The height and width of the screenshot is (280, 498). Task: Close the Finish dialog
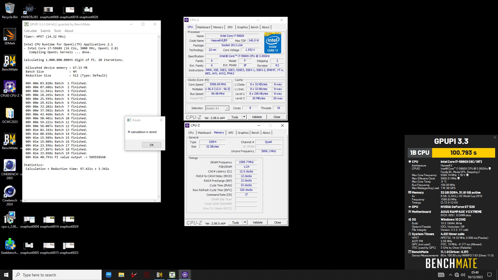click(x=161, y=120)
